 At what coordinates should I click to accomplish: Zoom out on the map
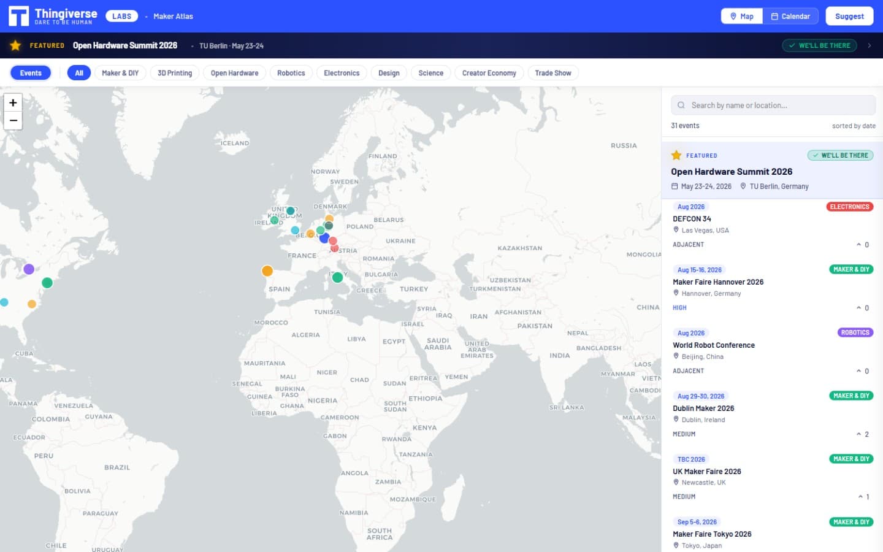pos(13,120)
